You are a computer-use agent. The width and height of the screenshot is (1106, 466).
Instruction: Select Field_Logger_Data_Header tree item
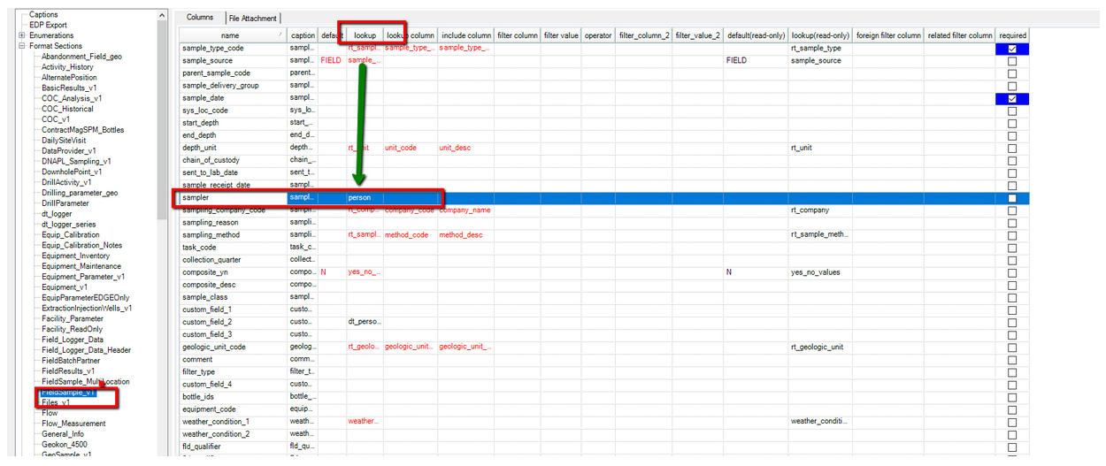[86, 350]
